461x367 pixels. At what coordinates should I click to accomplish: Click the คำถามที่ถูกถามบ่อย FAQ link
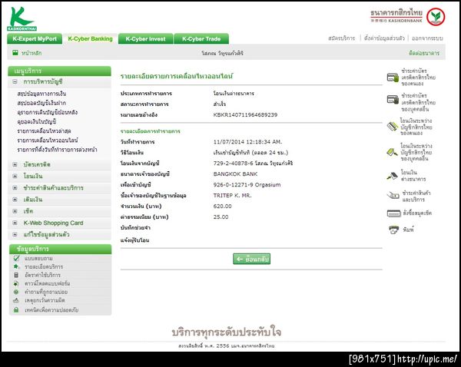tap(46, 292)
